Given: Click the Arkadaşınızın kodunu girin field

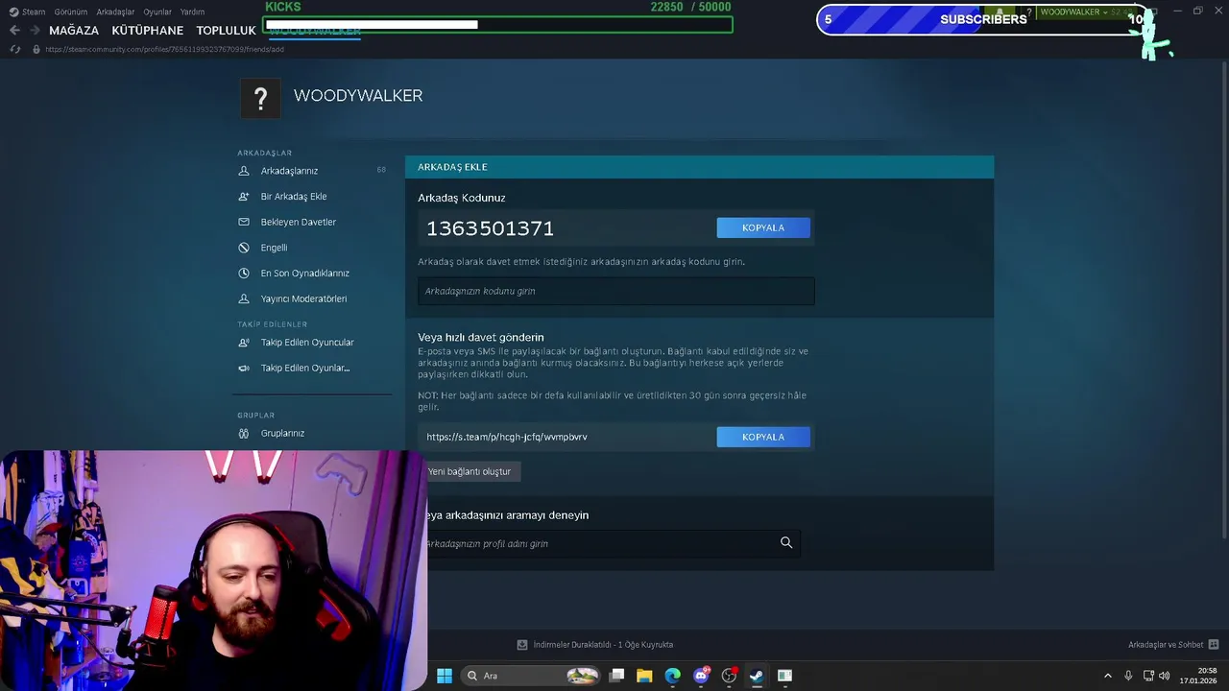Looking at the screenshot, I should click(x=615, y=291).
